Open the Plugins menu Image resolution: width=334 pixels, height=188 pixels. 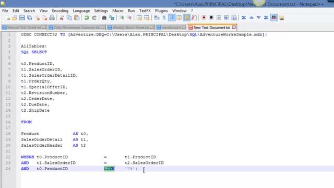click(x=161, y=10)
